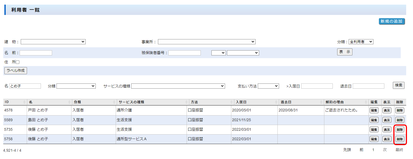Viewport: 413px width, 159px height.
Task: Go to 次 page link
Action: click(x=385, y=150)
